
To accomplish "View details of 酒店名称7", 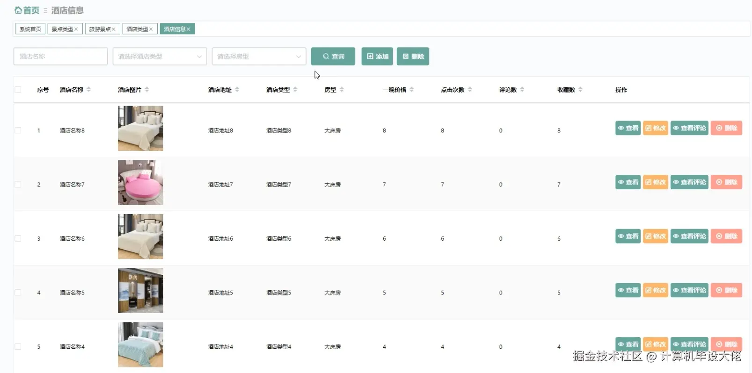I will coord(628,182).
